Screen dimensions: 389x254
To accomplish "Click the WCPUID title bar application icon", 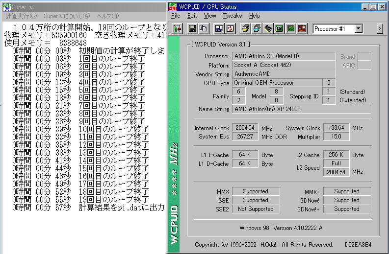I will point(173,7).
